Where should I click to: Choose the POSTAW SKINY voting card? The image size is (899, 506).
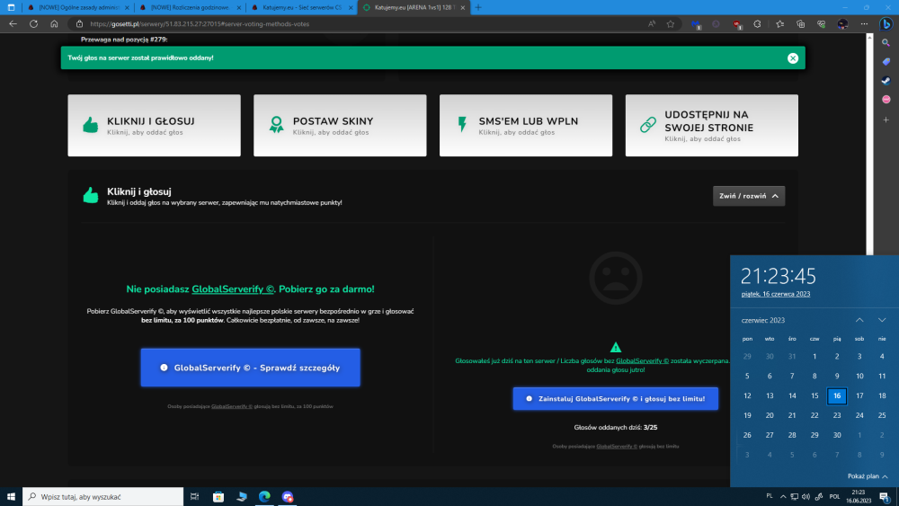(340, 126)
